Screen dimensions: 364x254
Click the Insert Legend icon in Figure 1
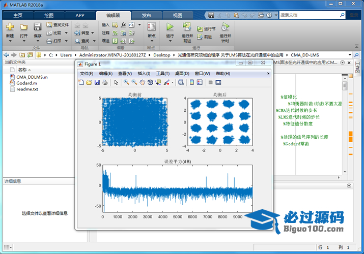click(x=200, y=82)
